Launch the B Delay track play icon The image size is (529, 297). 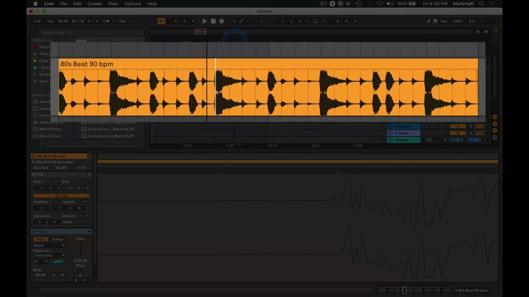[x=391, y=133]
